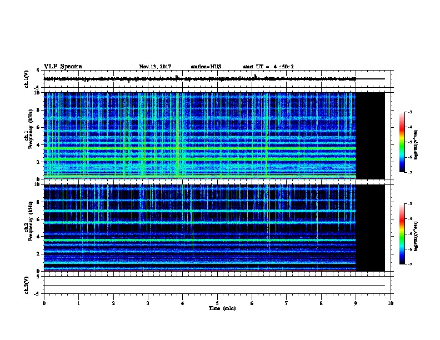The width and height of the screenshot is (440, 340).
Task: Select the ch.1 "Frequency (kHz)" axis label
Action: (x=31, y=129)
